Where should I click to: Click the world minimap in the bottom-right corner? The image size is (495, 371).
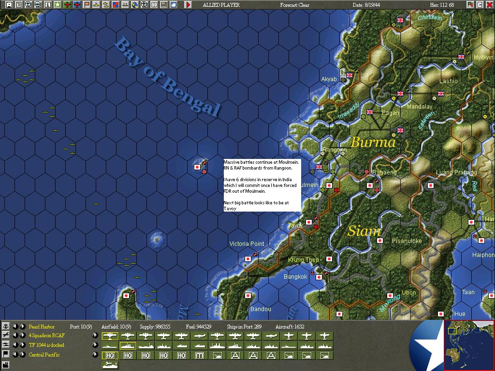coord(469,345)
